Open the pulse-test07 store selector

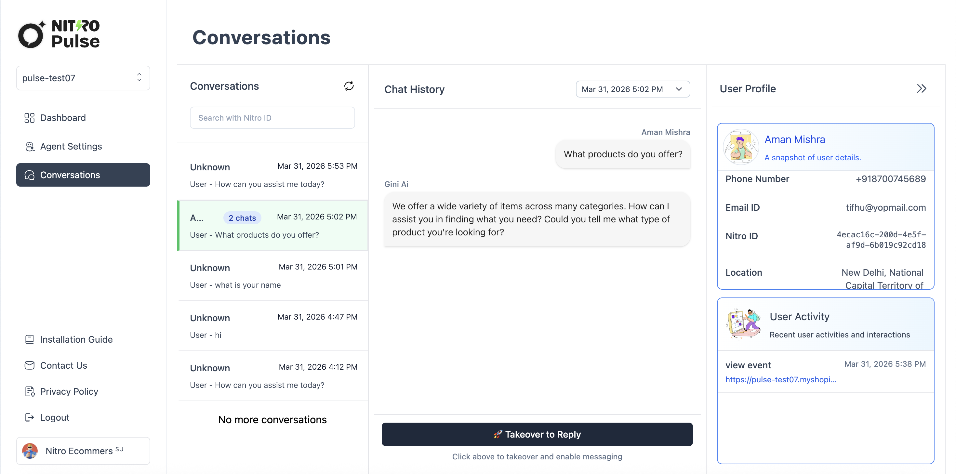(x=83, y=78)
